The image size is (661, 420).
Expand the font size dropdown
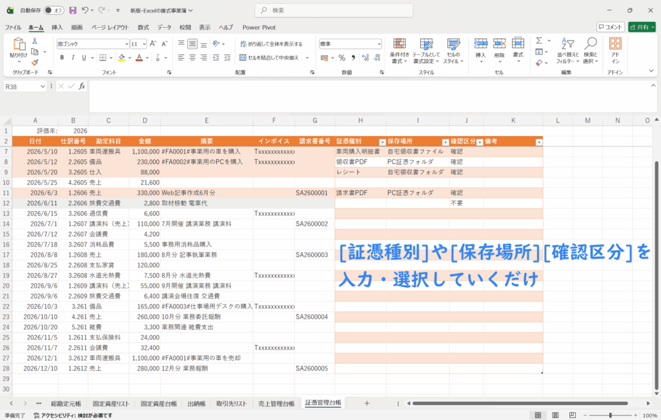pos(144,44)
